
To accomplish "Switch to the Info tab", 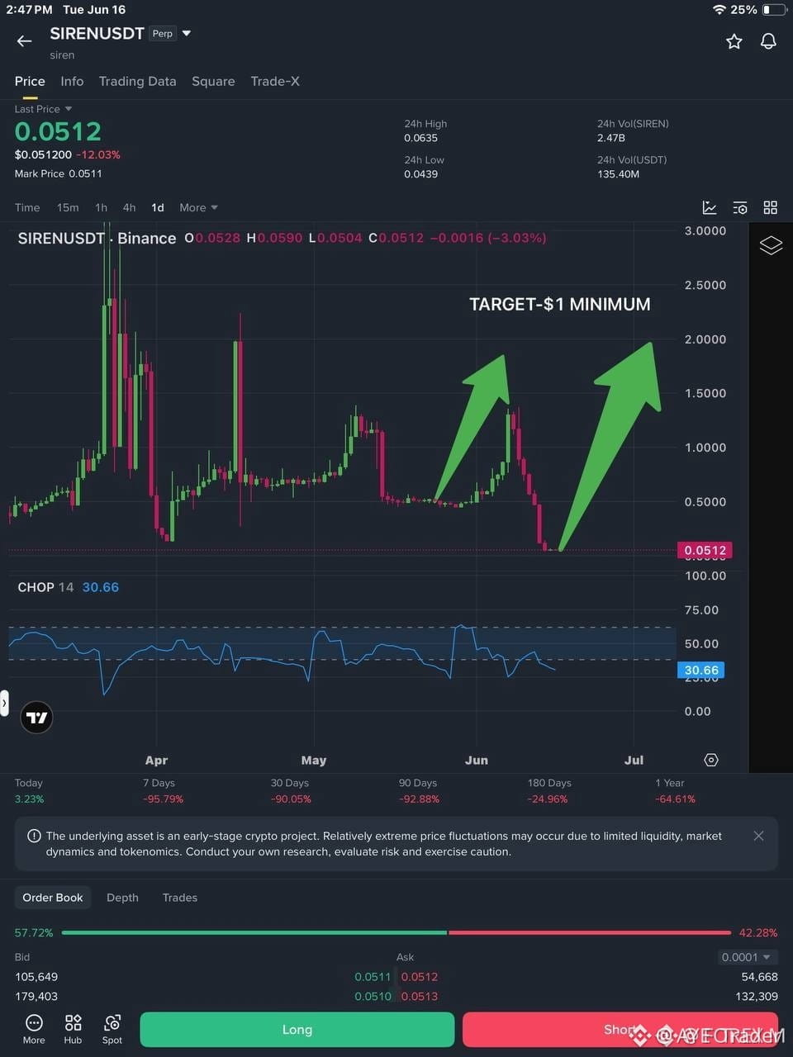I will coord(72,81).
